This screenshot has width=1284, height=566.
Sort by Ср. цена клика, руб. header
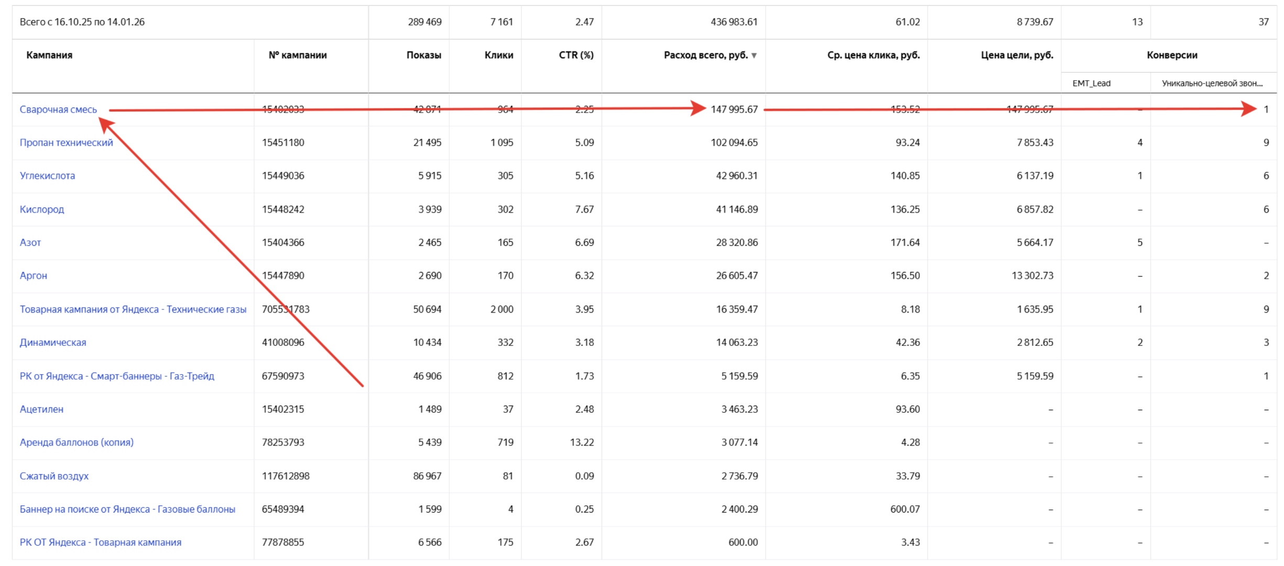873,55
